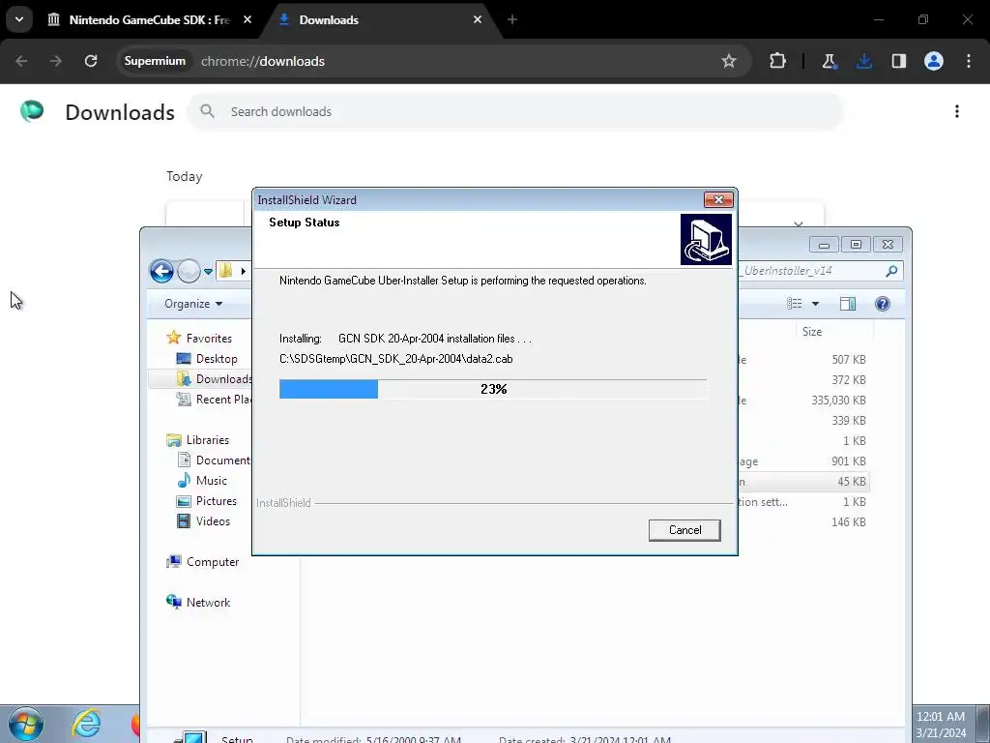Open a new browser tab
Viewport: 990px width, 743px height.
(x=512, y=19)
